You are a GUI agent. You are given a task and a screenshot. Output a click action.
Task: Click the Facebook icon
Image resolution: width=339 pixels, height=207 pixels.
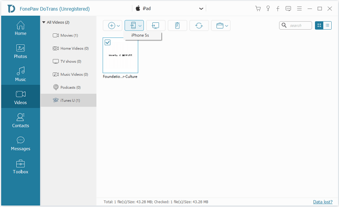point(278,9)
